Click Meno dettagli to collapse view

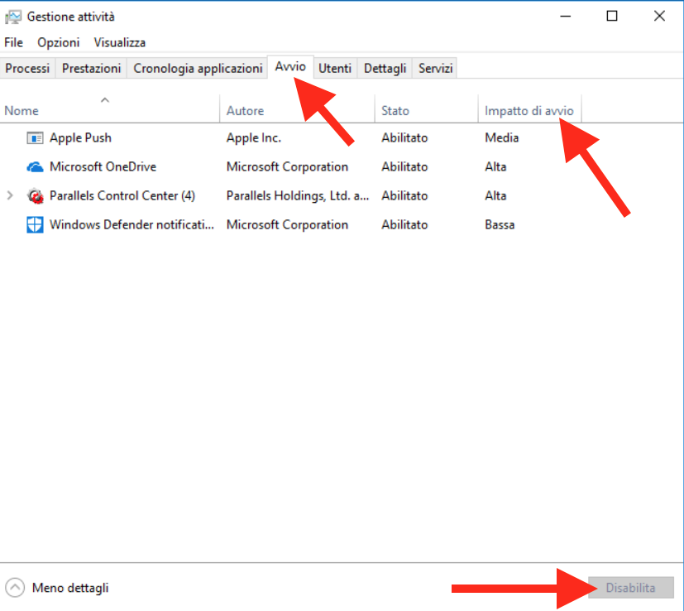[70, 588]
